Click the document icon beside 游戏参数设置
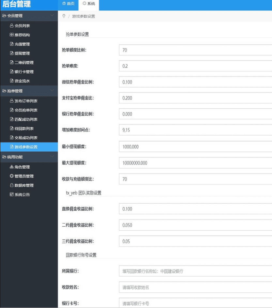This screenshot has height=308, width=272. pos(12,147)
